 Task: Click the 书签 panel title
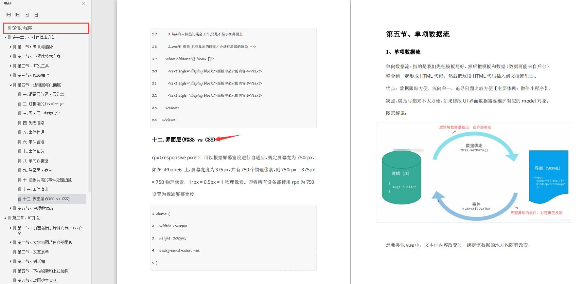tap(8, 4)
